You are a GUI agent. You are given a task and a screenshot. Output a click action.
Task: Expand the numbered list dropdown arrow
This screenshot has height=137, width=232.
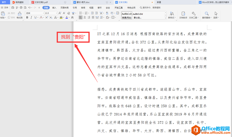click(88, 13)
